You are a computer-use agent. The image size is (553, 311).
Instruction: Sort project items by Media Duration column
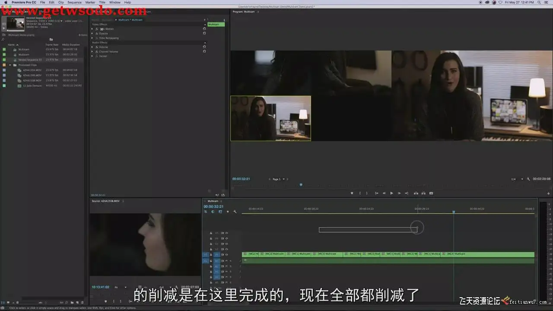[71, 44]
